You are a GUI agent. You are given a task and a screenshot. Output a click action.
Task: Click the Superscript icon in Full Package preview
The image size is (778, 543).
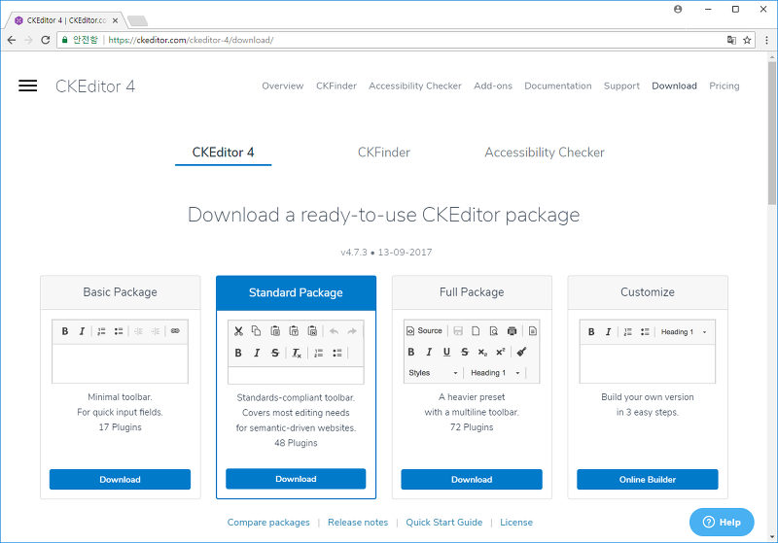(x=500, y=352)
